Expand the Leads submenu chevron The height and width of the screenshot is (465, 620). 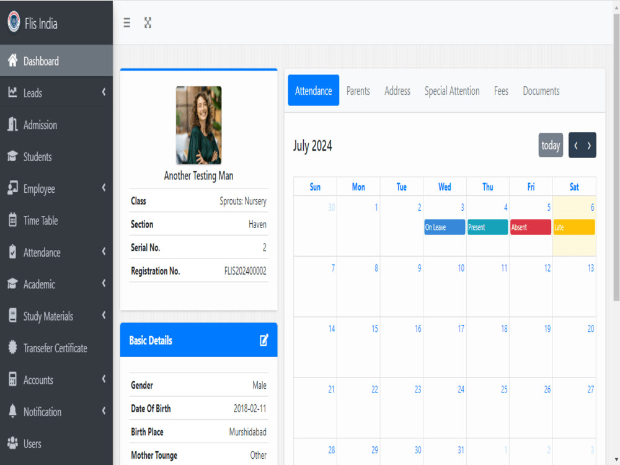[x=104, y=92]
